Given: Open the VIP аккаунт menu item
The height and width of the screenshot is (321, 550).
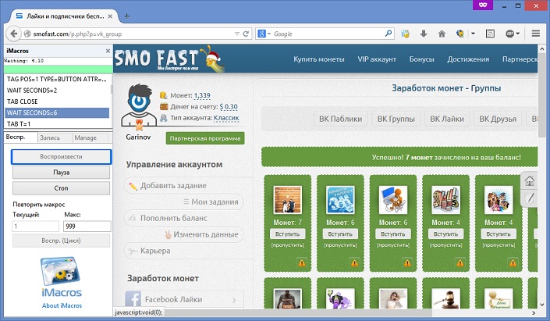Looking at the screenshot, I should 377,59.
